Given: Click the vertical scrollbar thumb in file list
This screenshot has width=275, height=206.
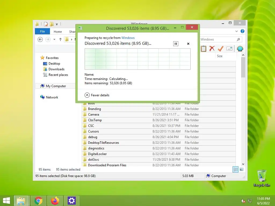Looking at the screenshot, I should coord(243,67).
